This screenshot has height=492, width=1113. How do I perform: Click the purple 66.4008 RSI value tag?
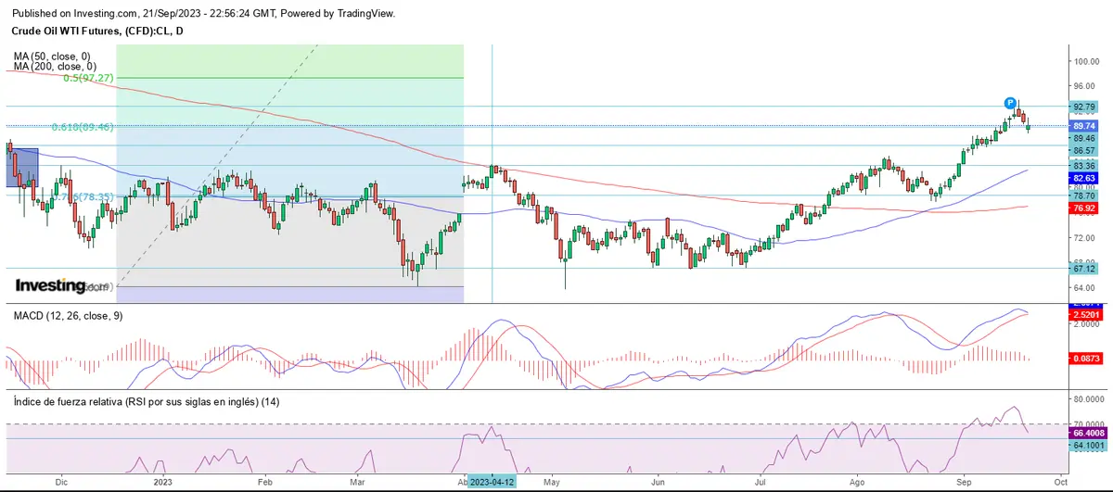pyautogui.click(x=1086, y=433)
